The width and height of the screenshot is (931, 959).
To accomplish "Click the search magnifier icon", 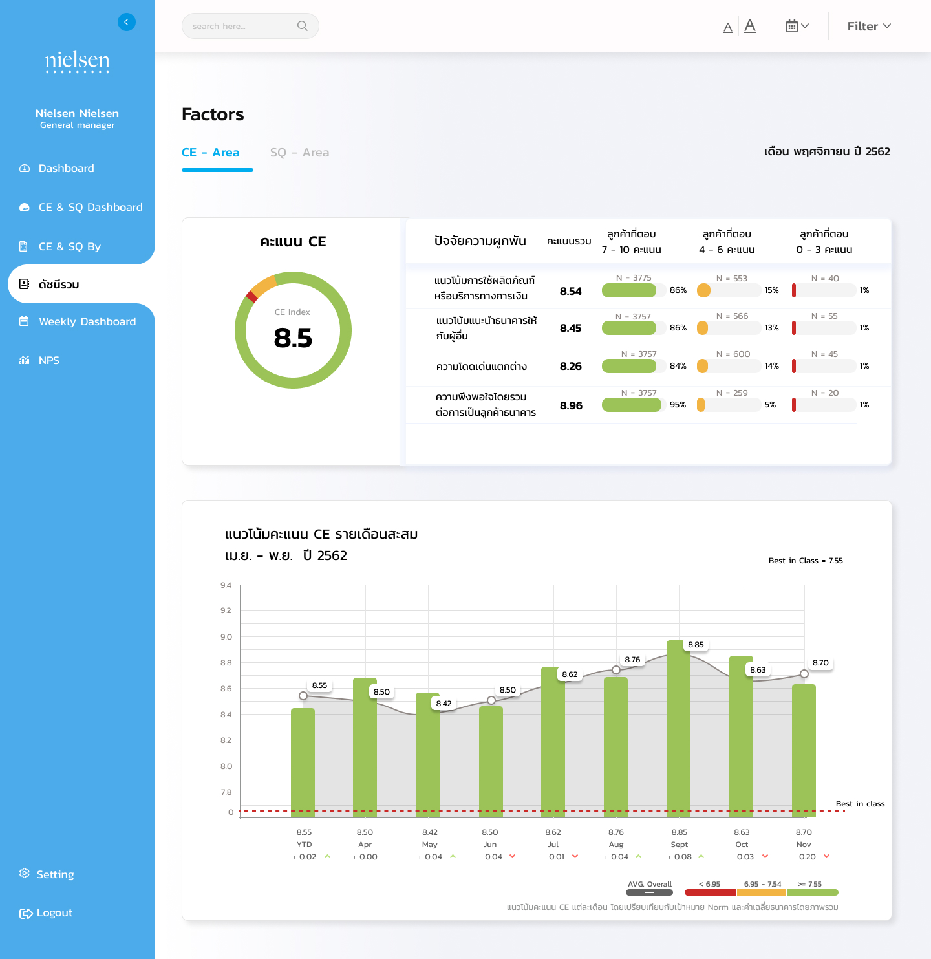I will click(302, 26).
